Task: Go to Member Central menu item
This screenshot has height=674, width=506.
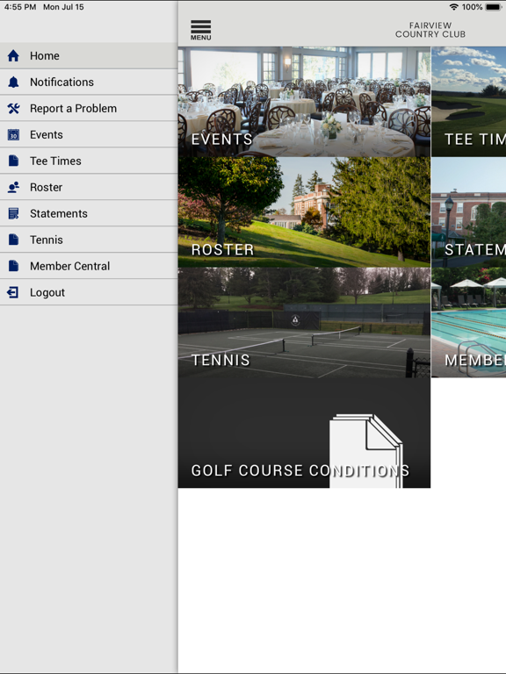Action: [x=89, y=266]
